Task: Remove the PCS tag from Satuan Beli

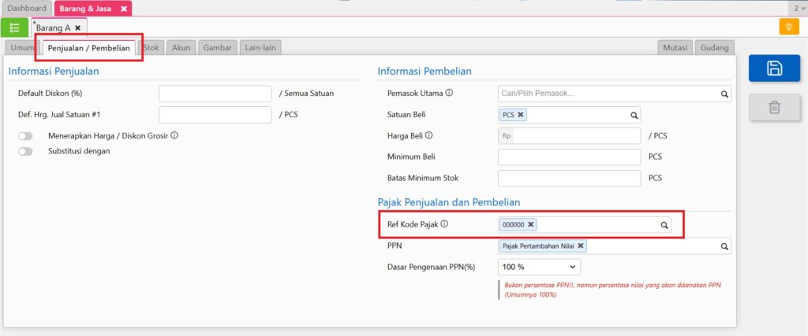Action: pyautogui.click(x=521, y=115)
